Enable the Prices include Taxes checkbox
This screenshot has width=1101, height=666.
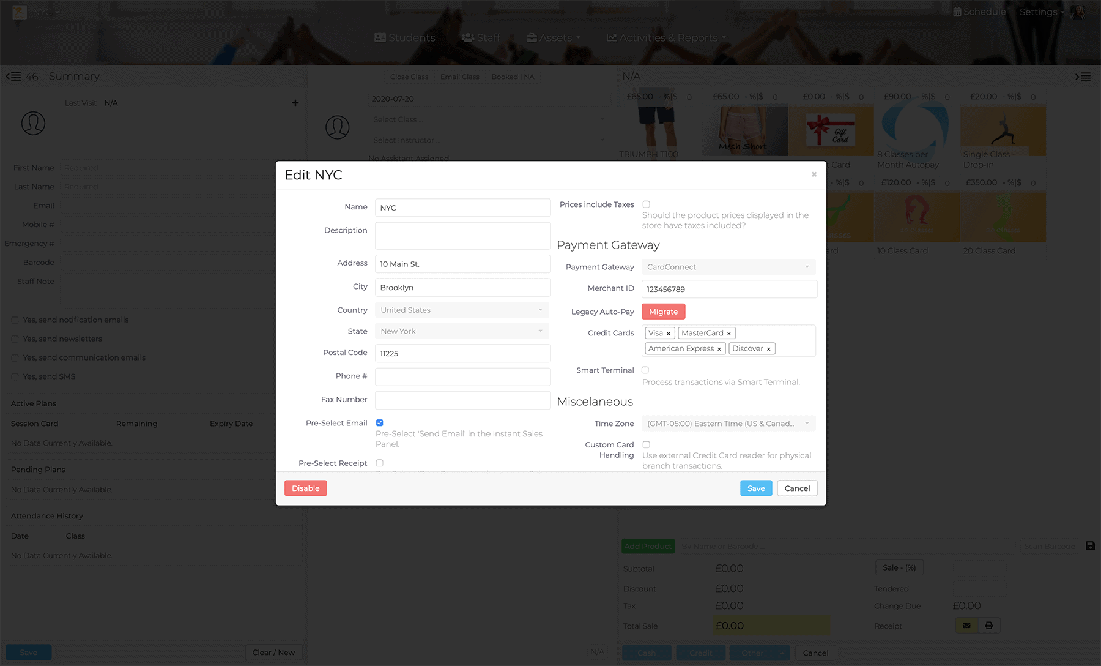coord(647,204)
